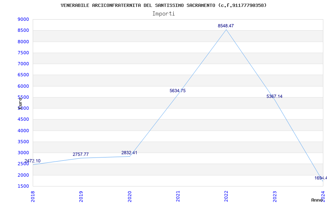The width and height of the screenshot is (327, 204).
Task: Click the 2832.41 data label
Action: [x=129, y=153]
